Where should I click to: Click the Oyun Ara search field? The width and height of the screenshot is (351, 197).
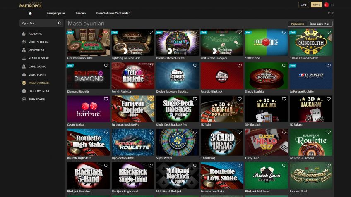(x=38, y=24)
